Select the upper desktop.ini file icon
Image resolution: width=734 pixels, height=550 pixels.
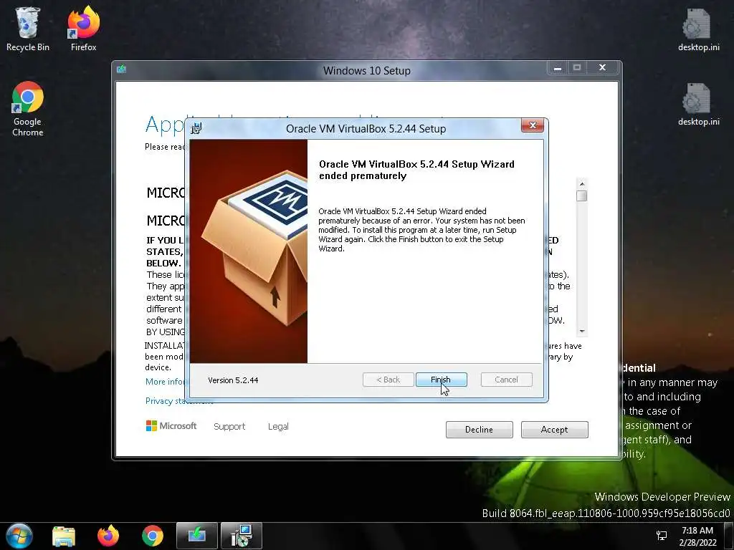pyautogui.click(x=698, y=29)
